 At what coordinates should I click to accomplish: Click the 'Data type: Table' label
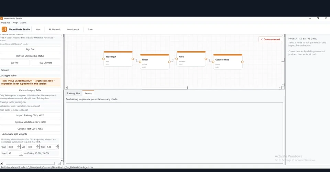click(x=8, y=76)
